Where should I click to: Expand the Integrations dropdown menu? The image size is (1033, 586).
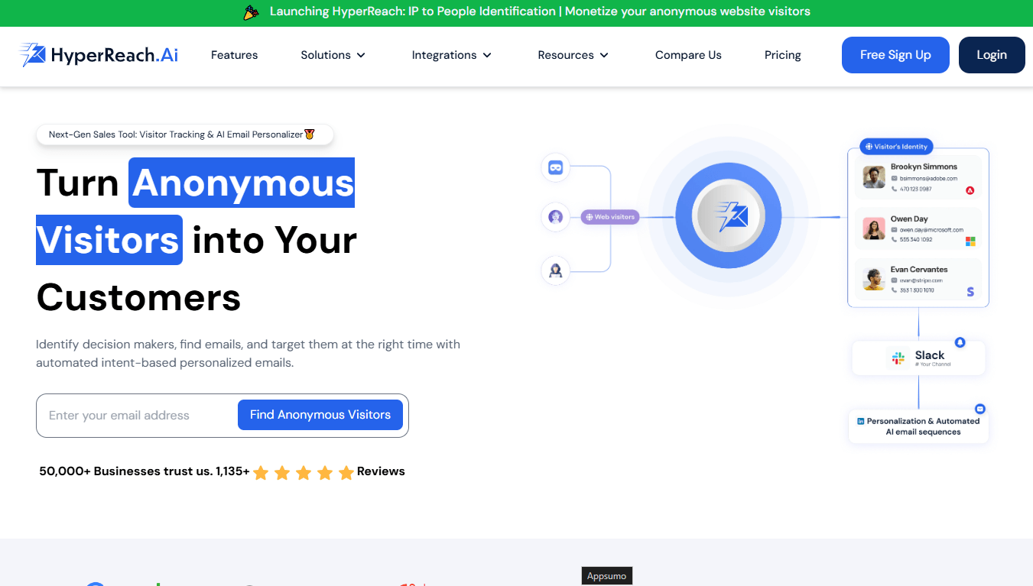[452, 55]
